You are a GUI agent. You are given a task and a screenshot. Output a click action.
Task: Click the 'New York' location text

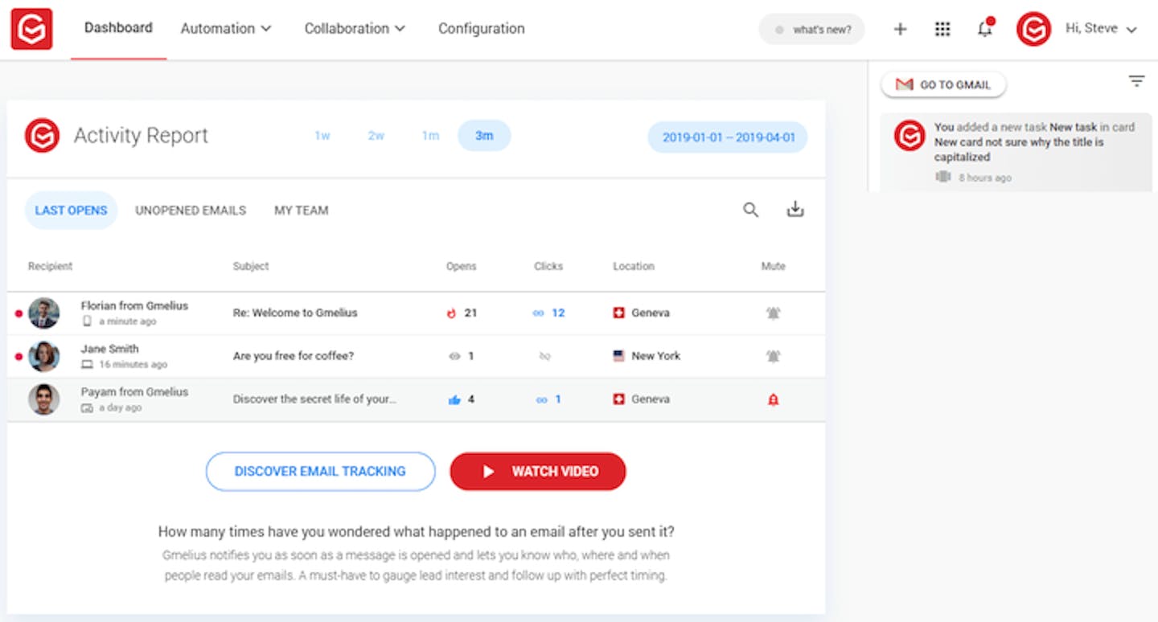656,356
